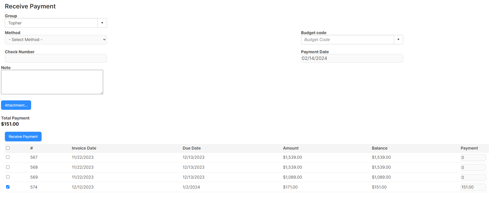The image size is (489, 200).
Task: Click the Topher group selection field
Action: coord(51,23)
